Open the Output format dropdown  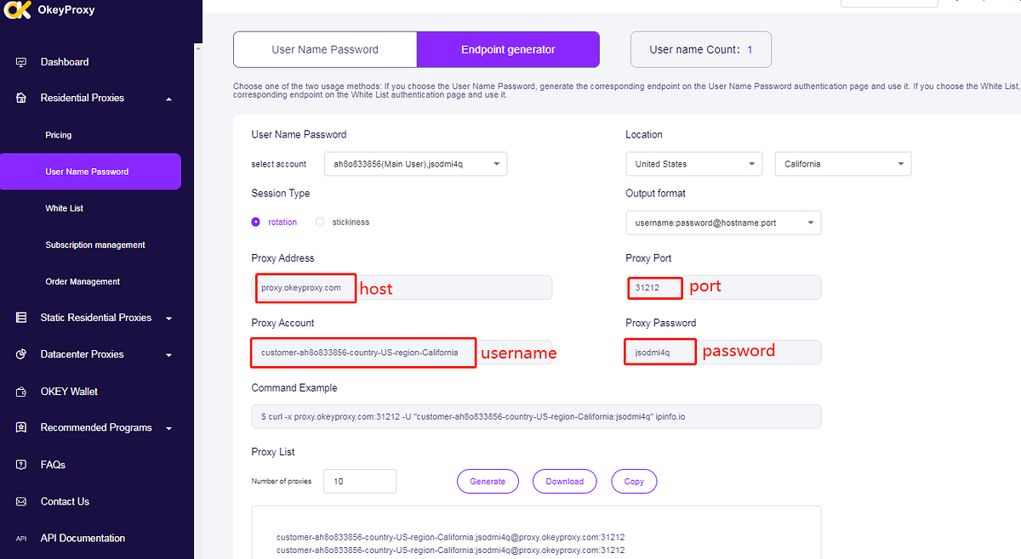pos(723,222)
